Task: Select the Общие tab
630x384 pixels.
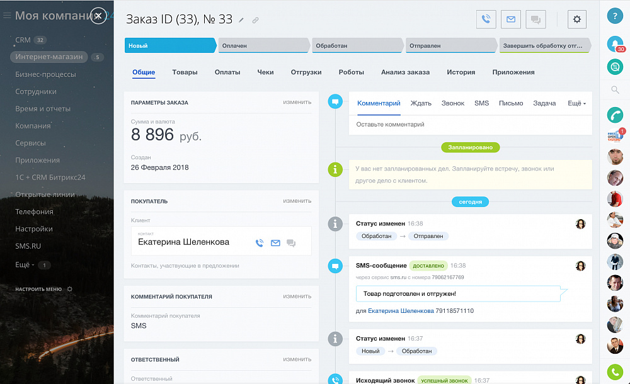Action: 144,72
